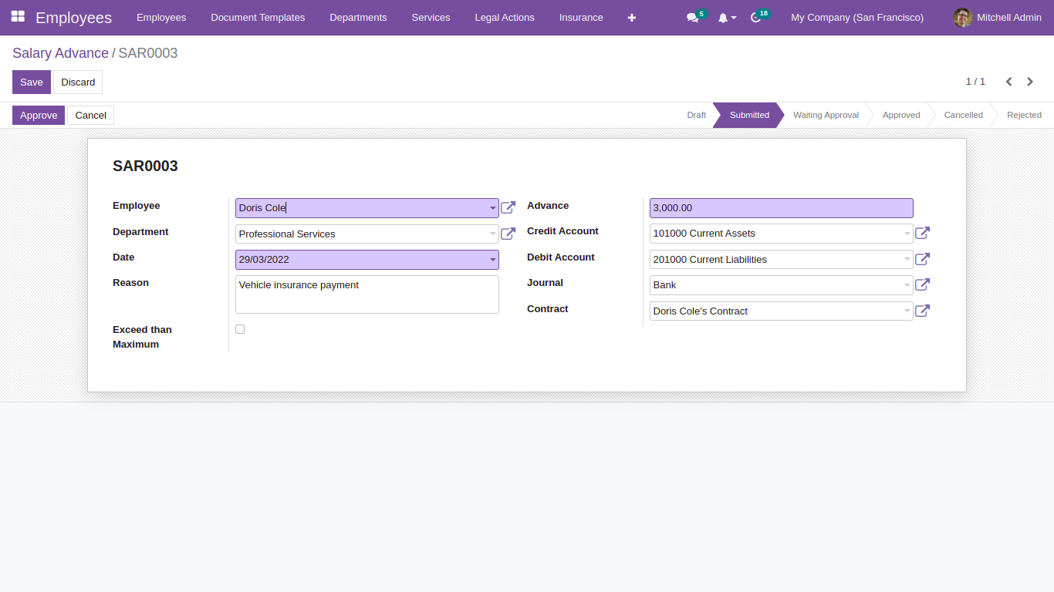This screenshot has height=592, width=1054.
Task: Open the Current Assets credit account record
Action: (x=922, y=233)
